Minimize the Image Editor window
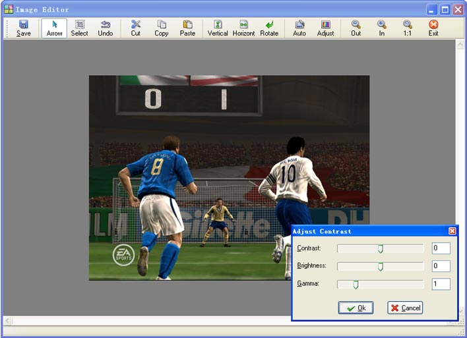 431,9
